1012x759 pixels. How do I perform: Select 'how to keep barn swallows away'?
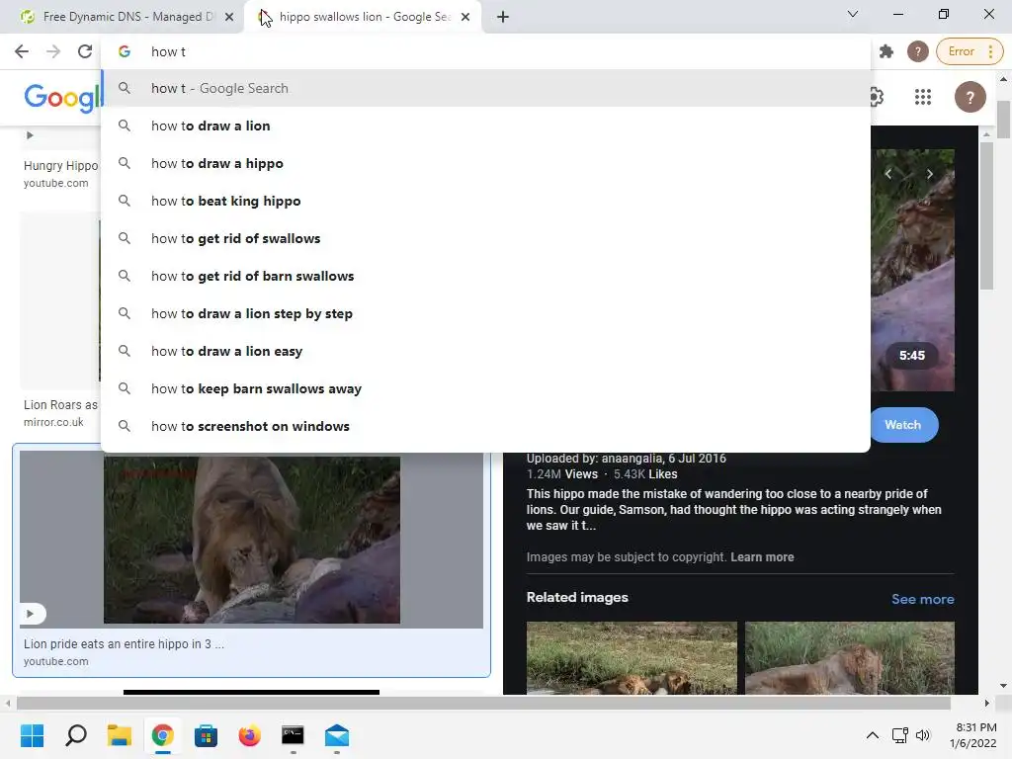(485, 388)
